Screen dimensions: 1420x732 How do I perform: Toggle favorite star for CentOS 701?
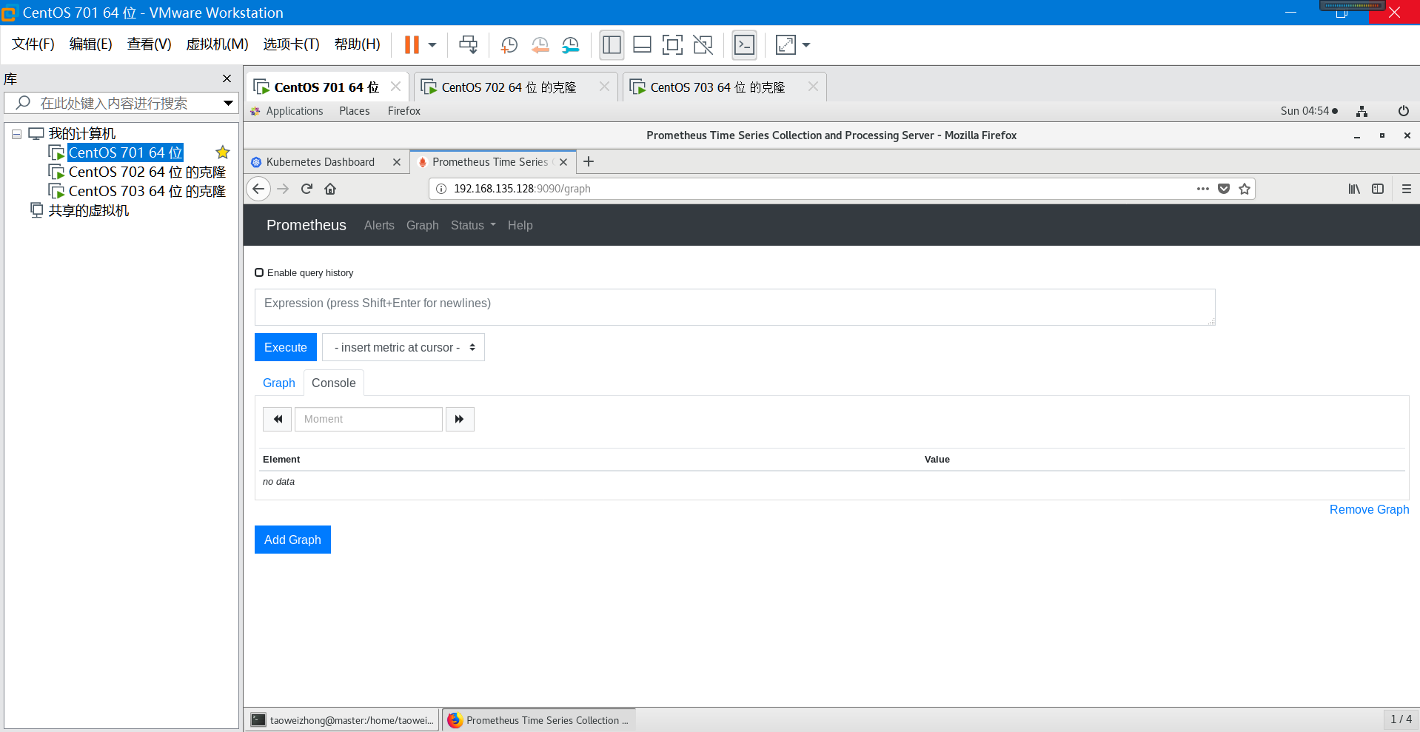coord(222,152)
